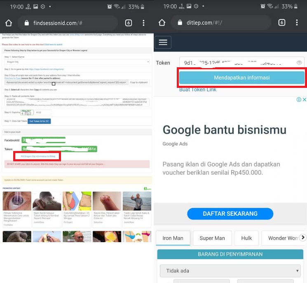307x283 pixels.
Task: Open tab switcher in findsessionid browser
Action: pyautogui.click(x=129, y=23)
